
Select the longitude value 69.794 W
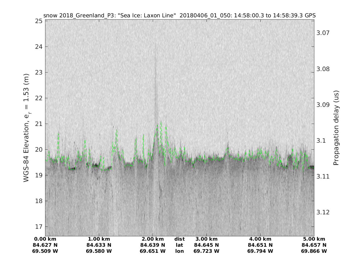click(x=260, y=251)
